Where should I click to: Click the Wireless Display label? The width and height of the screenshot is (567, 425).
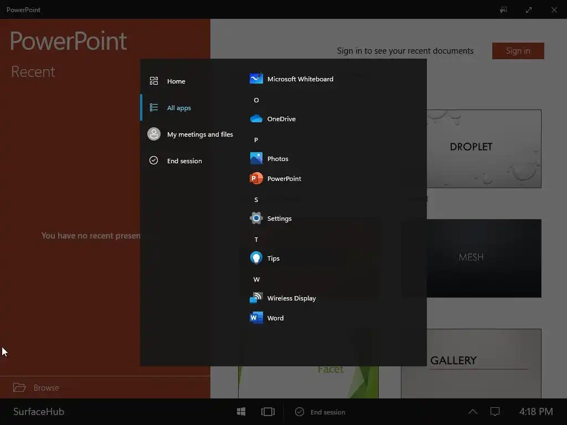click(291, 298)
